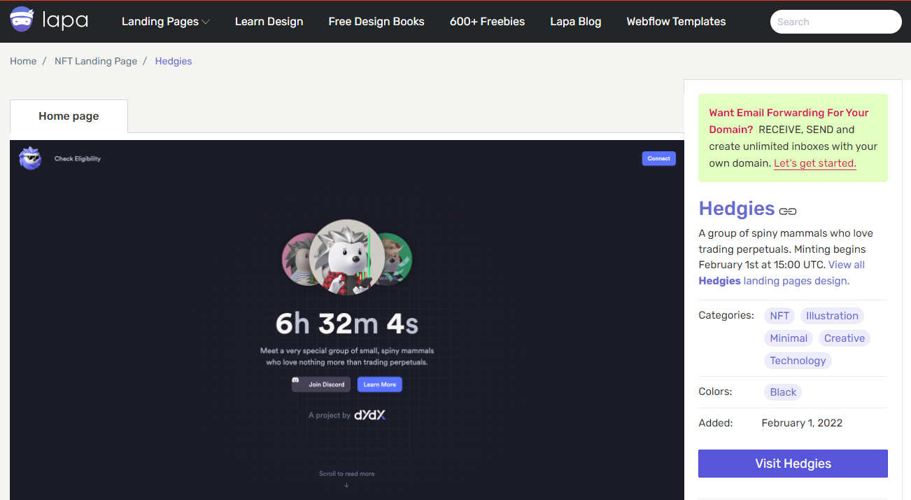
Task: Select the Illustration category tag
Action: click(832, 316)
